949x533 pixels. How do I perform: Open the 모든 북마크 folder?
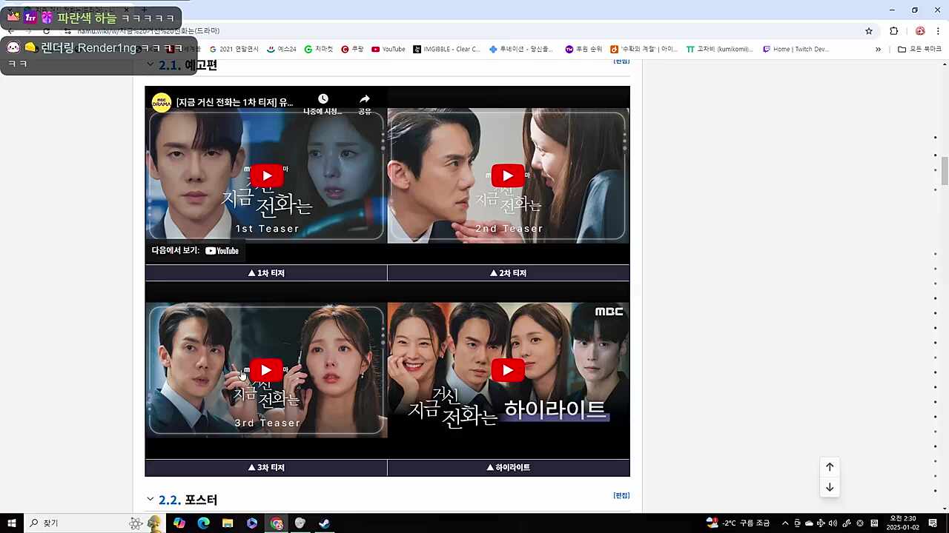(919, 50)
